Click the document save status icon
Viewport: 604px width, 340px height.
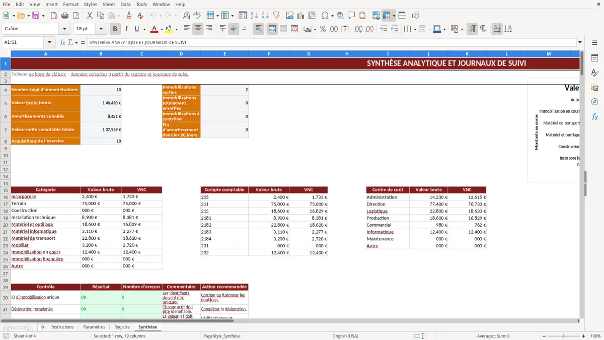[x=6, y=336]
